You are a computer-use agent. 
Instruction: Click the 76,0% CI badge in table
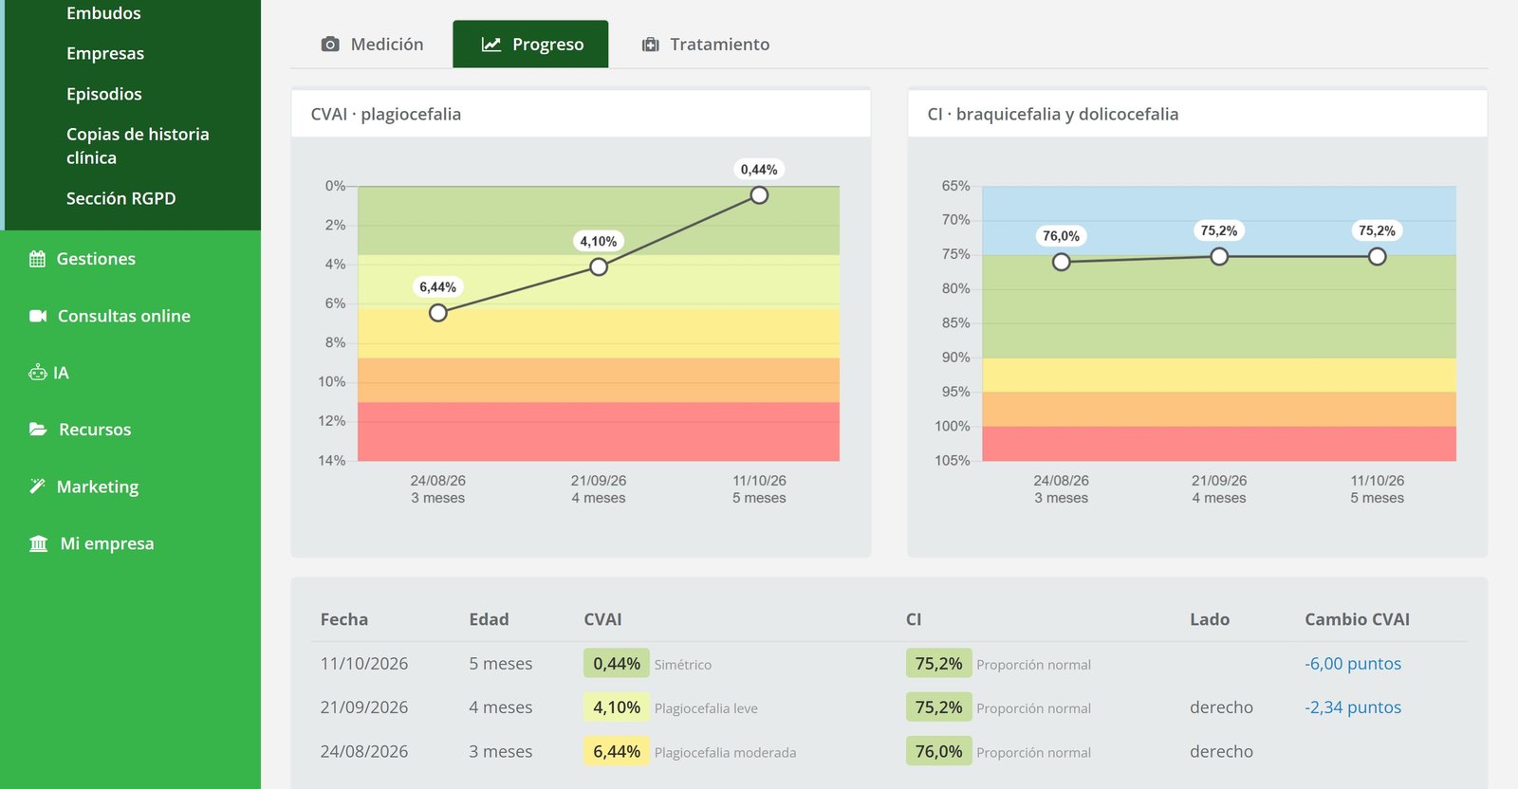click(x=938, y=752)
